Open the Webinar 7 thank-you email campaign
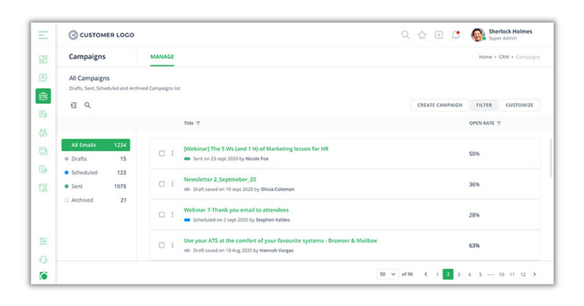 pyautogui.click(x=237, y=210)
